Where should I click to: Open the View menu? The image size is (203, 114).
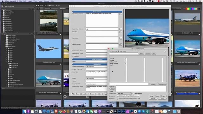tap(35, 1)
